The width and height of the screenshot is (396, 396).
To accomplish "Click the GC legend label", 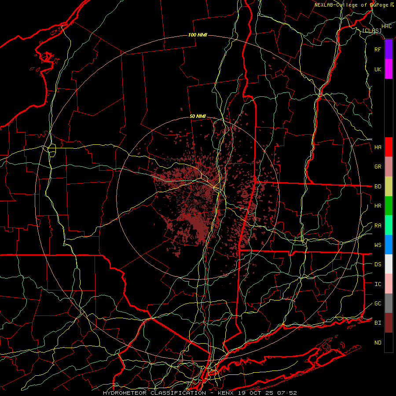I will click(378, 304).
